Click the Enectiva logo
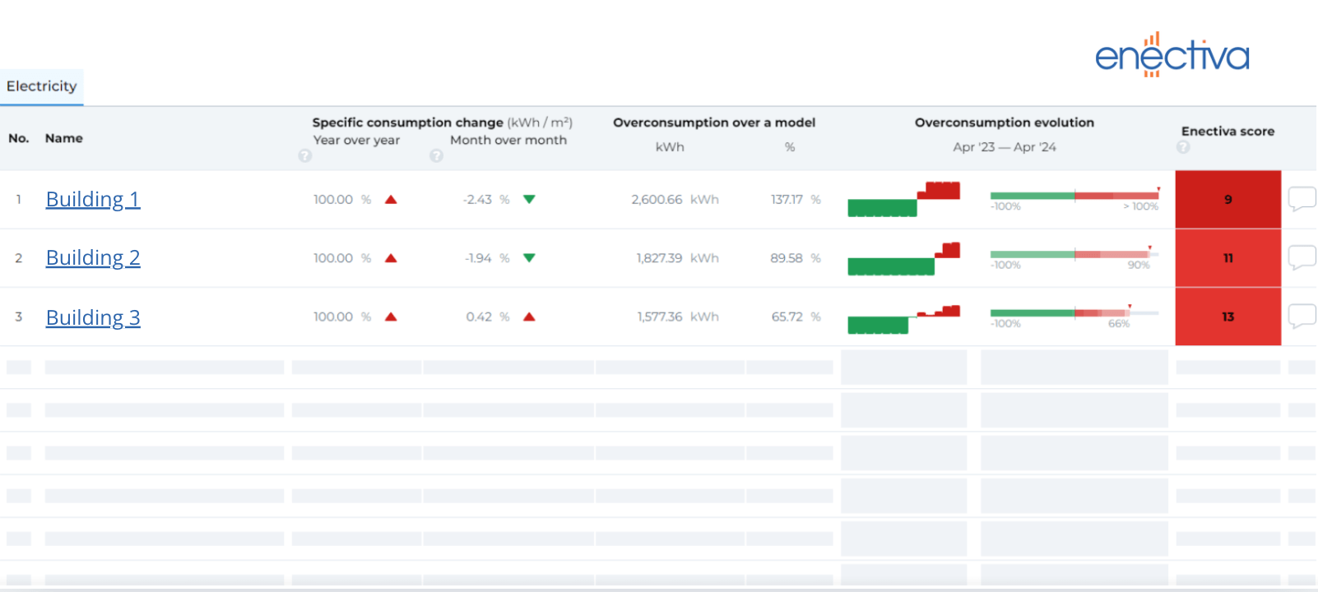The height and width of the screenshot is (592, 1318). click(1172, 55)
